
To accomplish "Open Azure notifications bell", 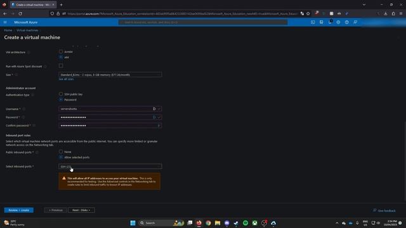I will point(330,22).
